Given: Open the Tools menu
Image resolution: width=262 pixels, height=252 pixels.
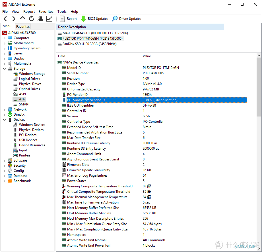Looking at the screenshot, I should pos(62,12).
